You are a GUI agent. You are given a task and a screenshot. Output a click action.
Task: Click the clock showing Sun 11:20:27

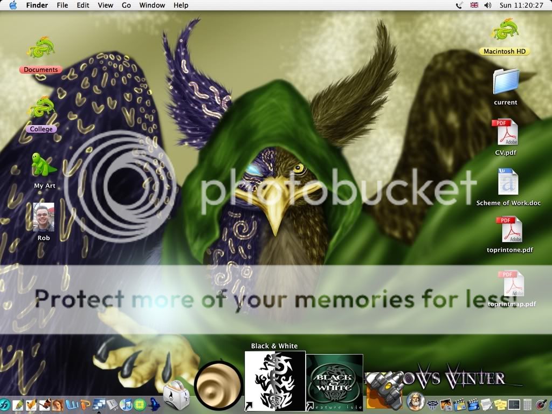click(521, 5)
